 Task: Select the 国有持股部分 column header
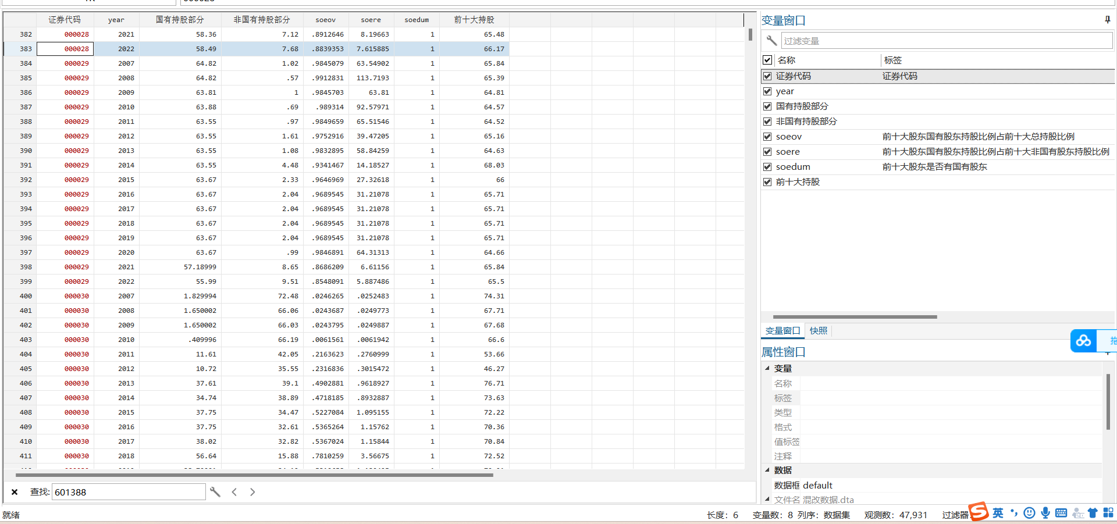coord(180,20)
